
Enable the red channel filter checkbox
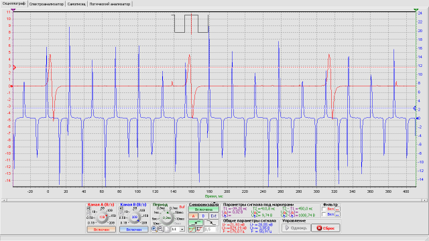click(x=324, y=209)
